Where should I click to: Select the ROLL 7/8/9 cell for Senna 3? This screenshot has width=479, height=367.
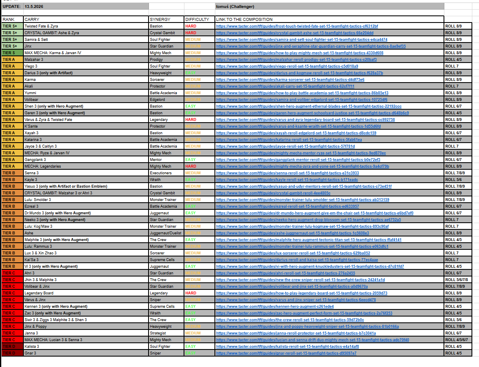(458, 173)
